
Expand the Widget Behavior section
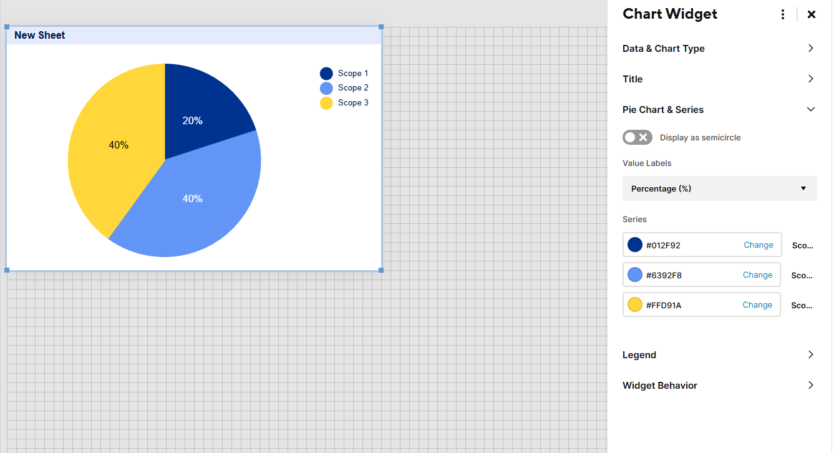(811, 385)
